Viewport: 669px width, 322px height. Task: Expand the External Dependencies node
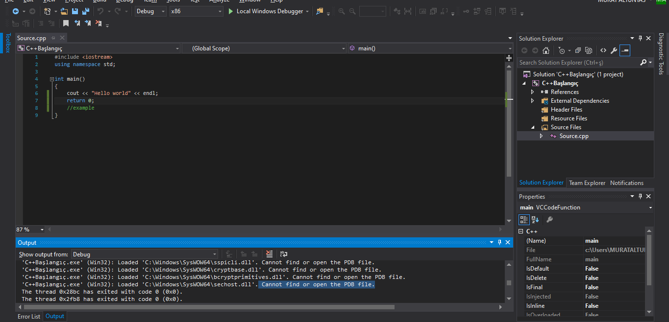pos(533,101)
